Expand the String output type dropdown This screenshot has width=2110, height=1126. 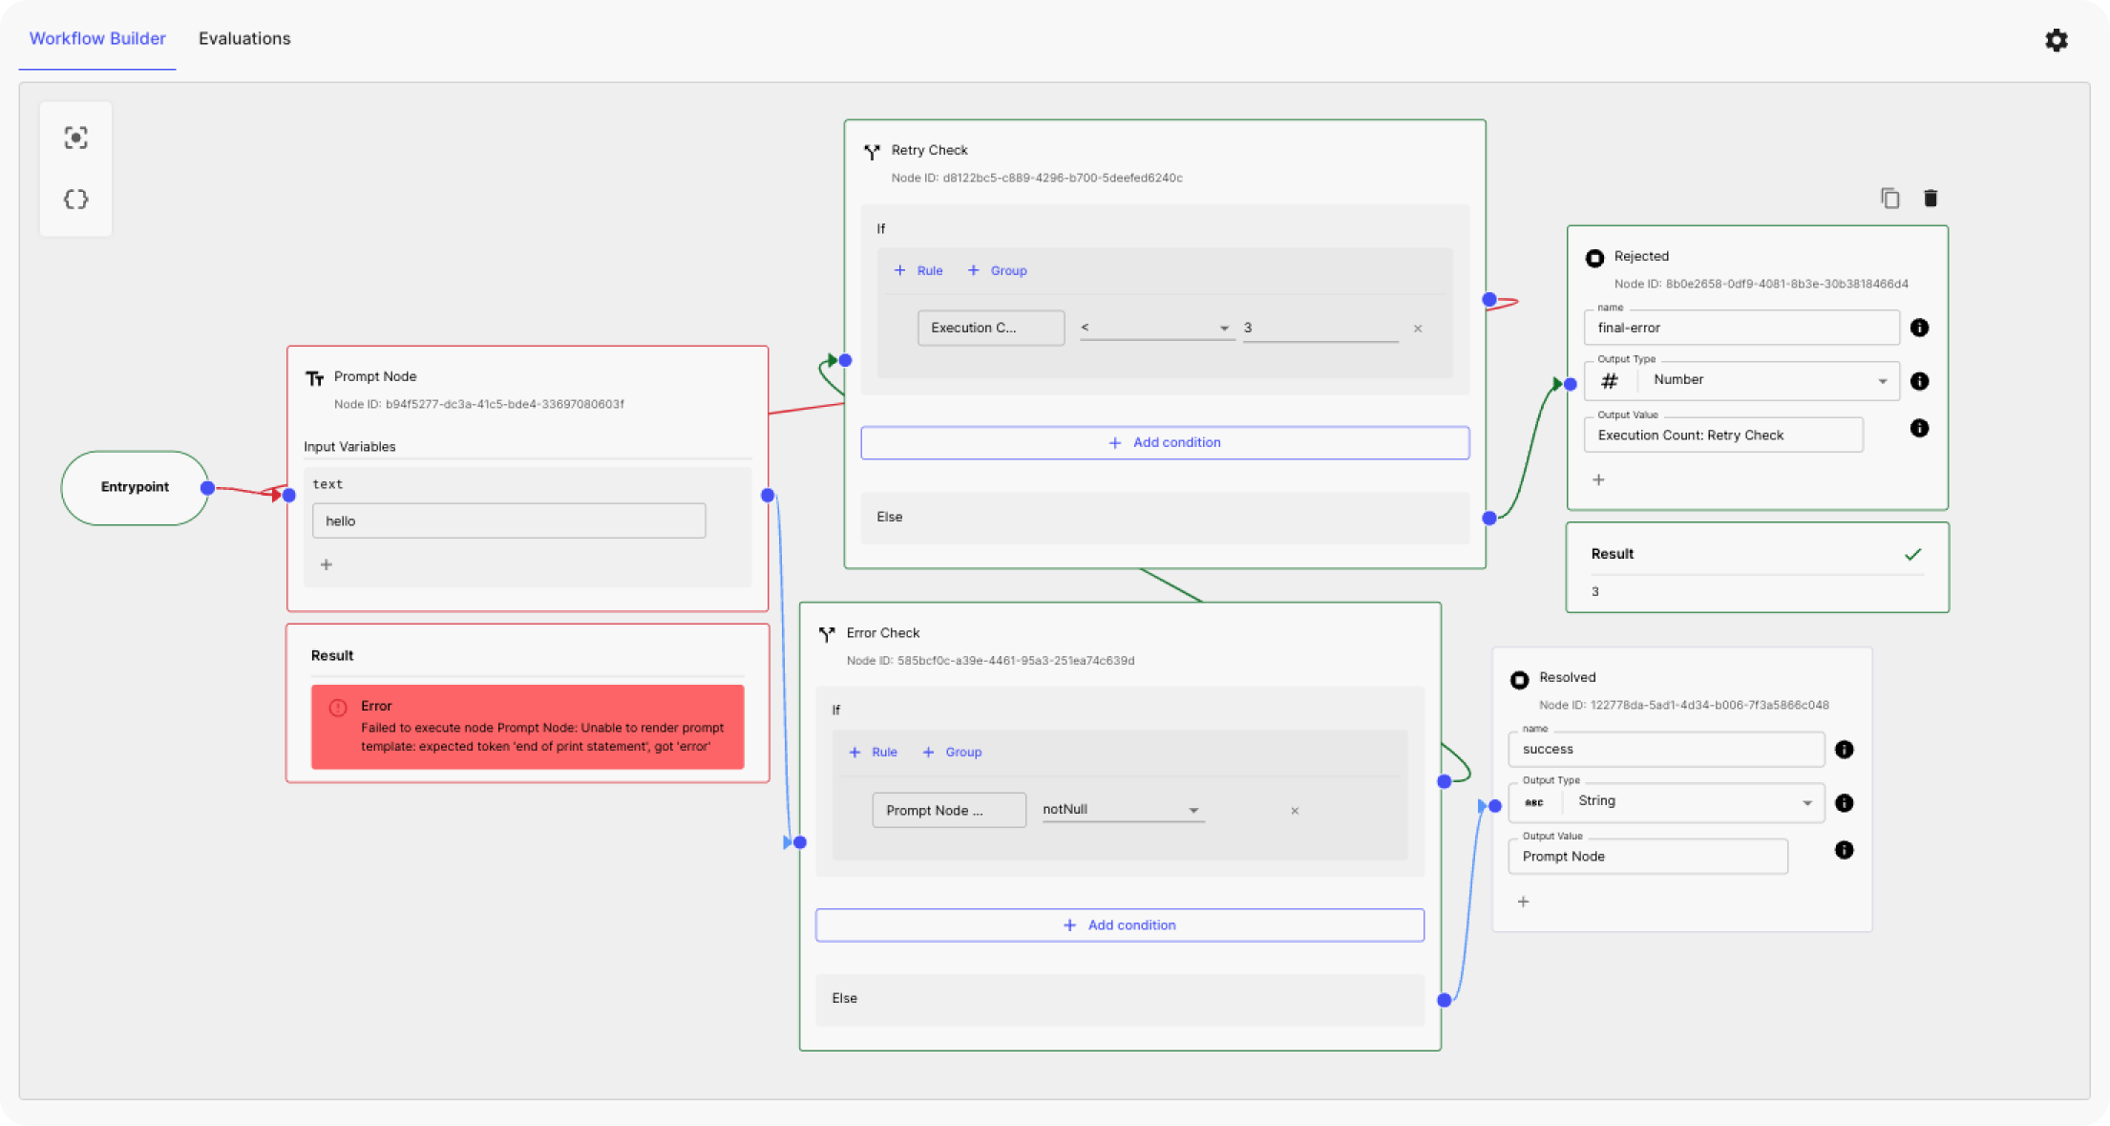click(x=1693, y=801)
